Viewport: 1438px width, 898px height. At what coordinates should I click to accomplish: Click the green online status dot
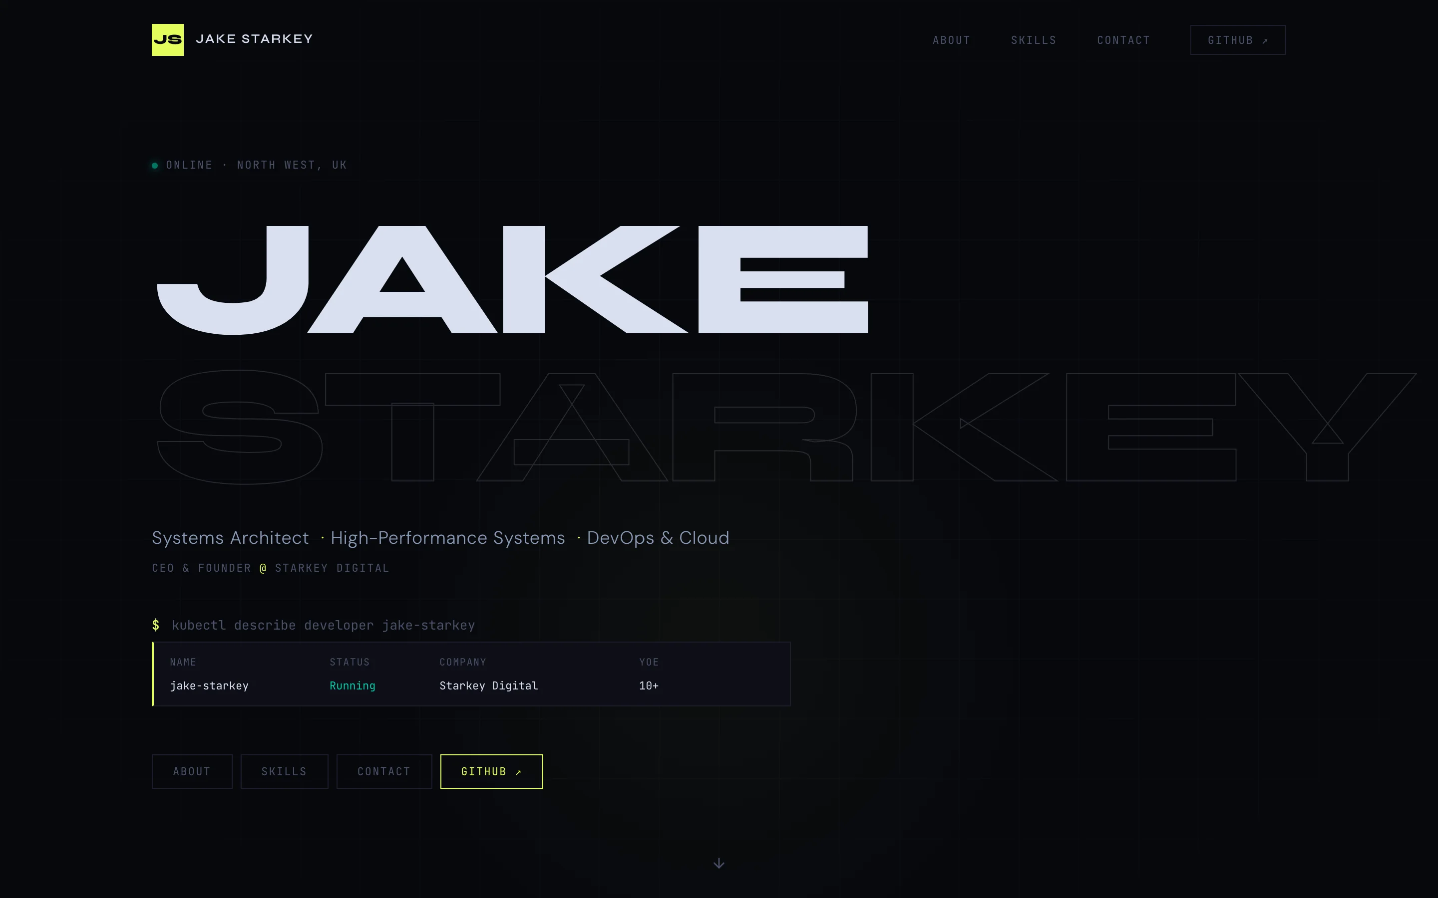click(155, 165)
